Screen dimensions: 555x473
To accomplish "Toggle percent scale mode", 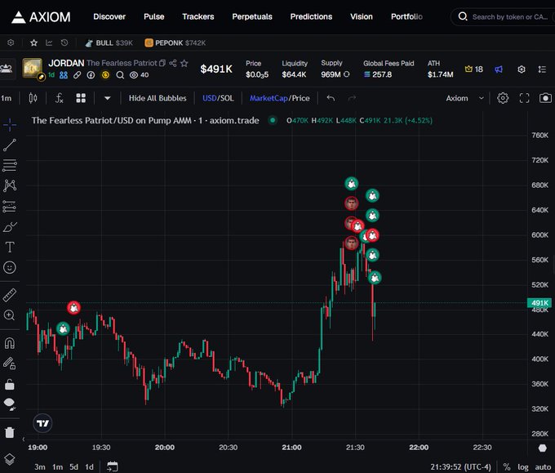I will (x=507, y=467).
